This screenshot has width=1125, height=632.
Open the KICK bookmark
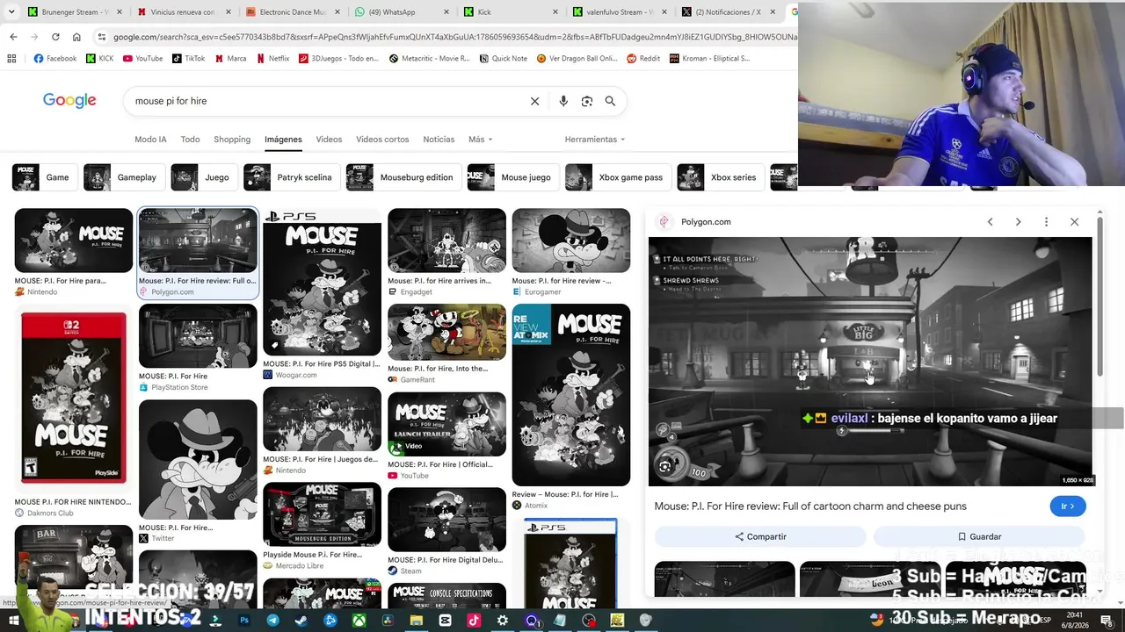click(x=99, y=59)
